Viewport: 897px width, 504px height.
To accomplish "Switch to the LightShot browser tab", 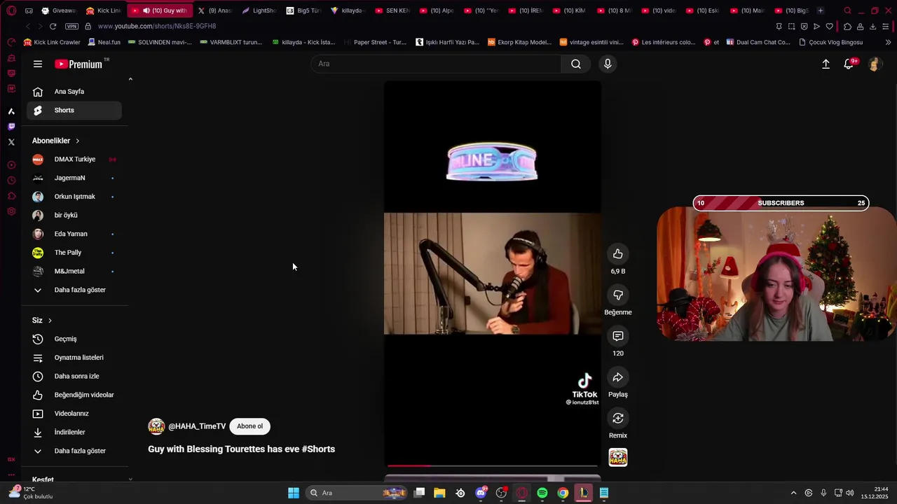I will [259, 10].
